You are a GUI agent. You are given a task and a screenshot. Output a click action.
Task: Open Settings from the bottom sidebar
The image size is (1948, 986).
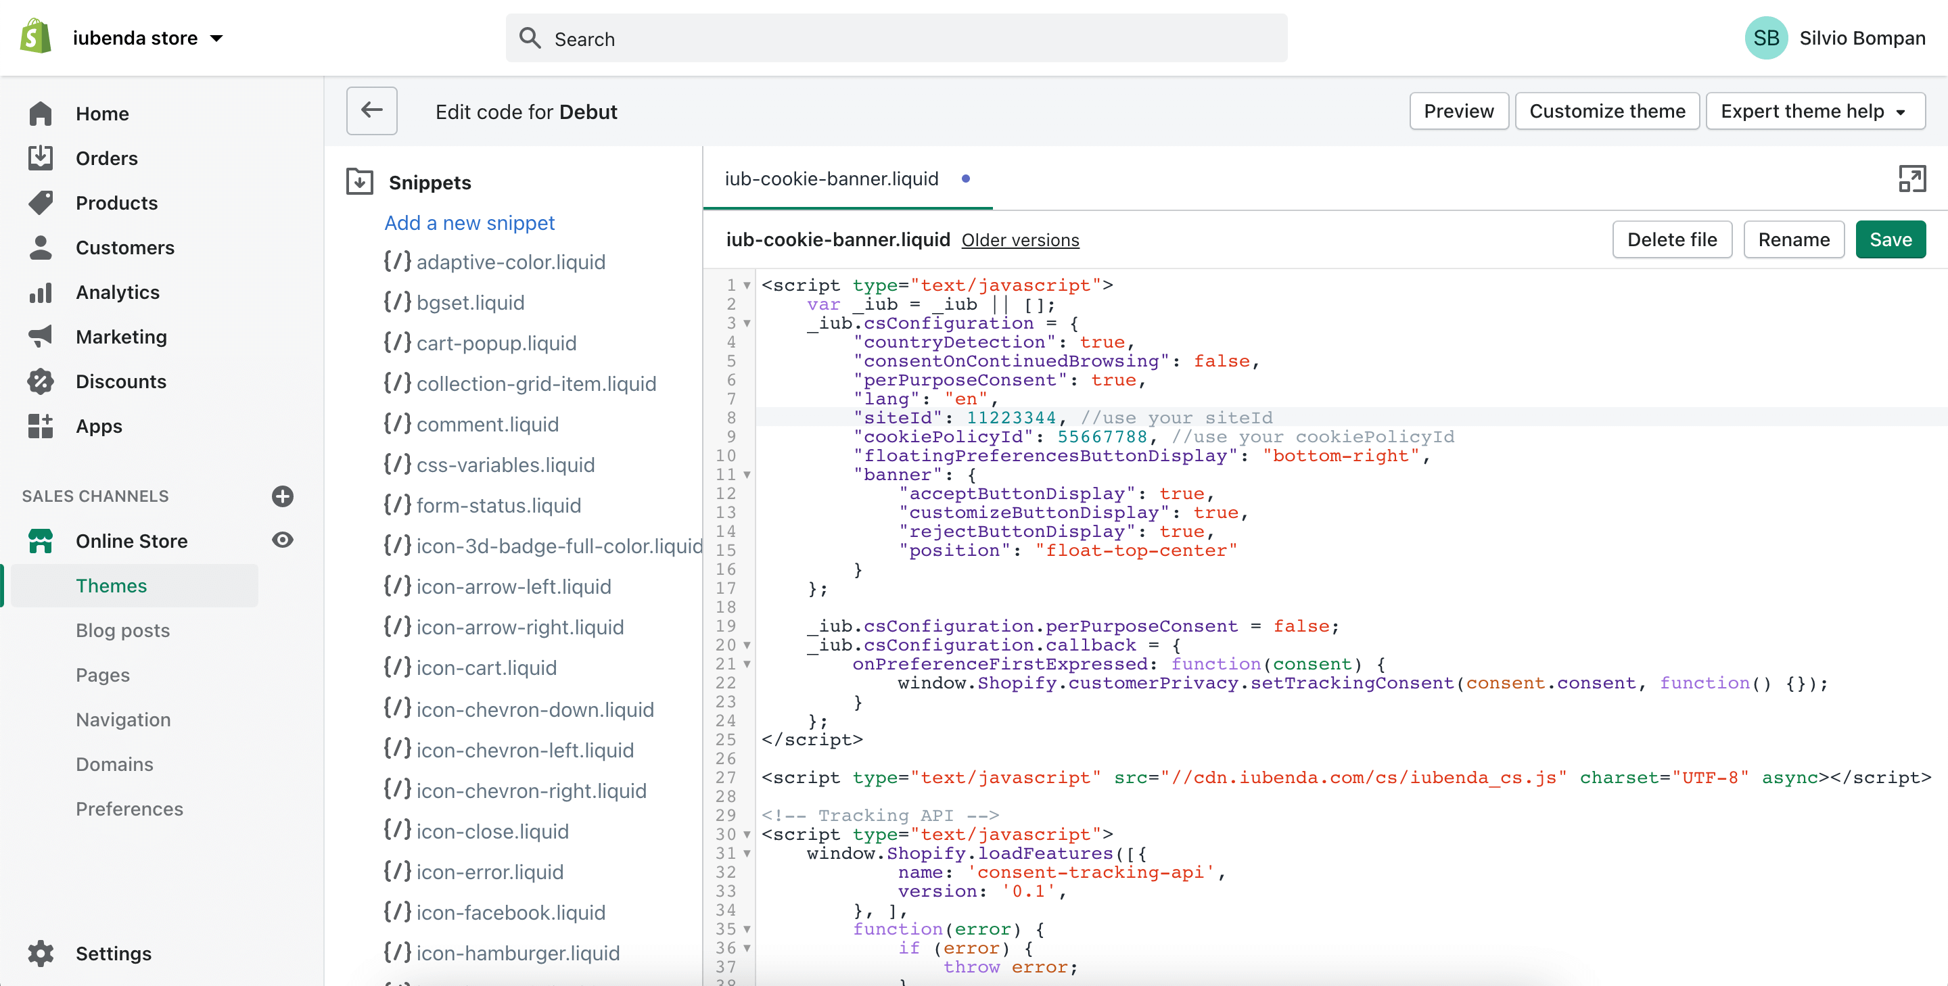click(114, 954)
